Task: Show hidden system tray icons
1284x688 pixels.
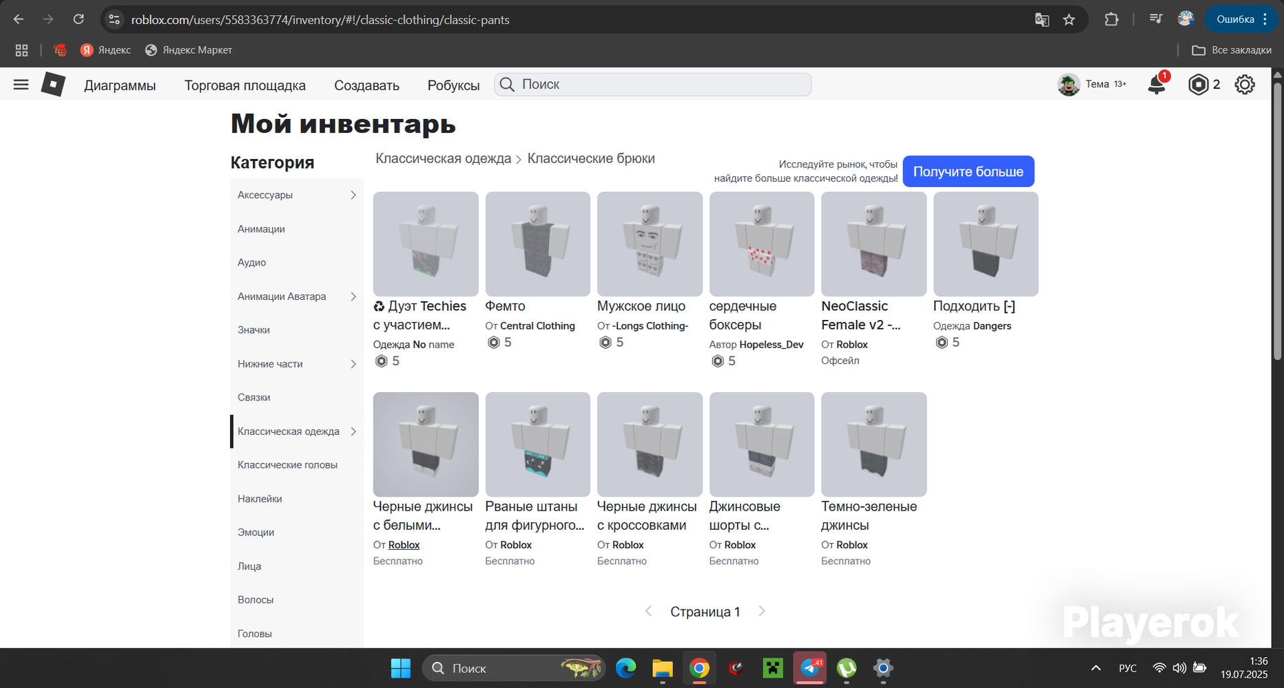Action: 1096,668
